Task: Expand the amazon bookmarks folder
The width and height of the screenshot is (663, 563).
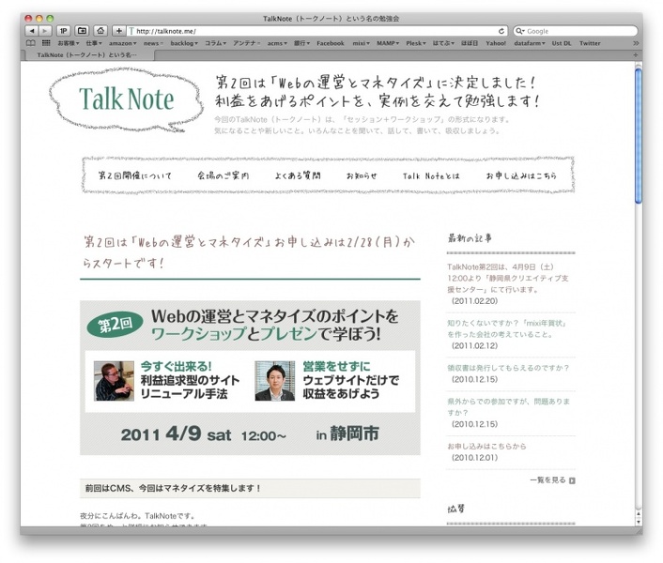Action: click(123, 43)
